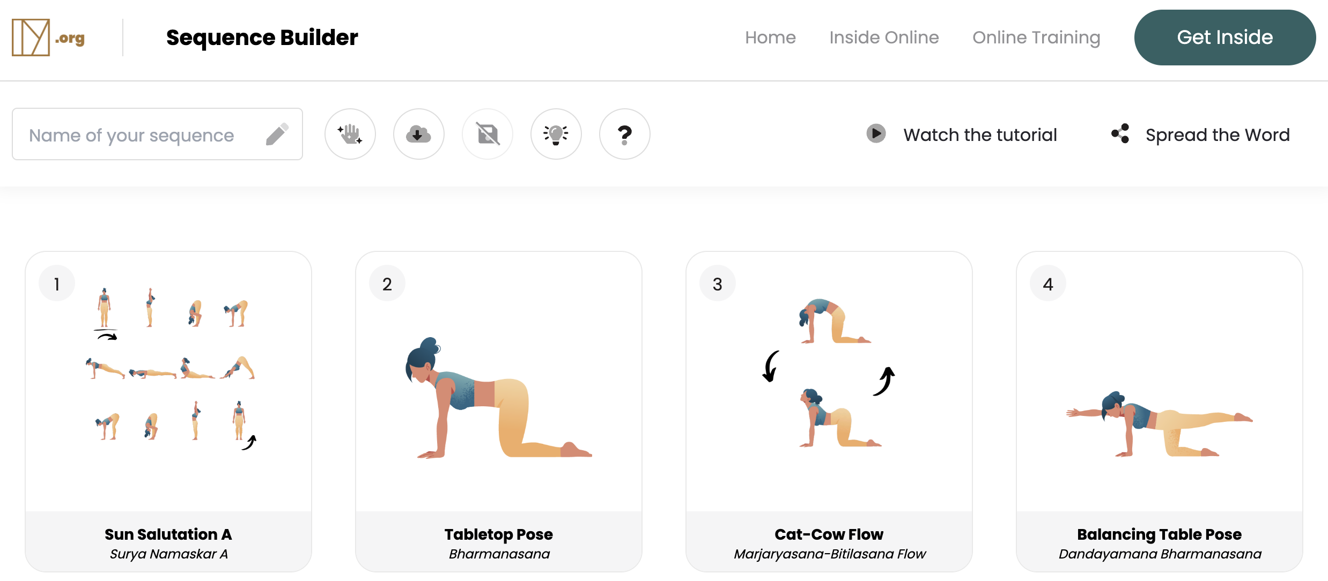This screenshot has height=581, width=1328.
Task: Click the crossed-out save disk icon
Action: coord(487,134)
